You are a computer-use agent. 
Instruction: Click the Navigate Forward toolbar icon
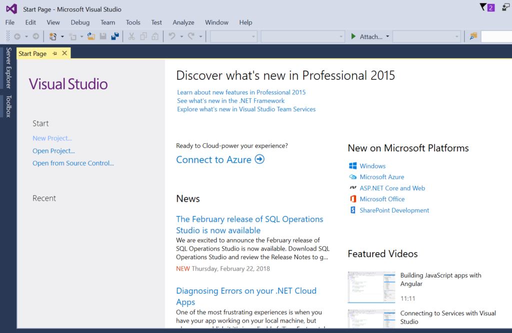tap(35, 36)
